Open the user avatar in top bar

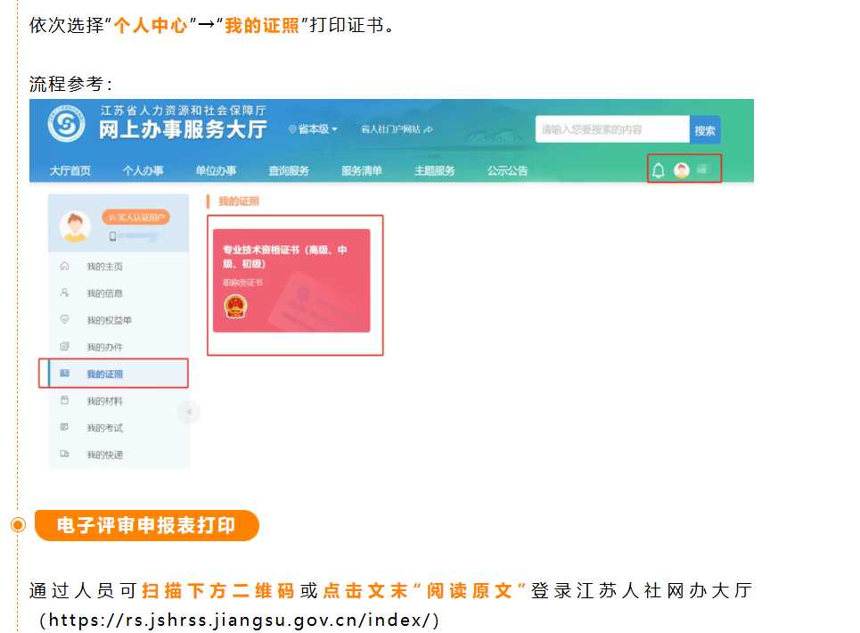click(682, 170)
